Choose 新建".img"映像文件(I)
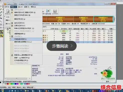This screenshot has width=123, height=92. (x=26, y=58)
